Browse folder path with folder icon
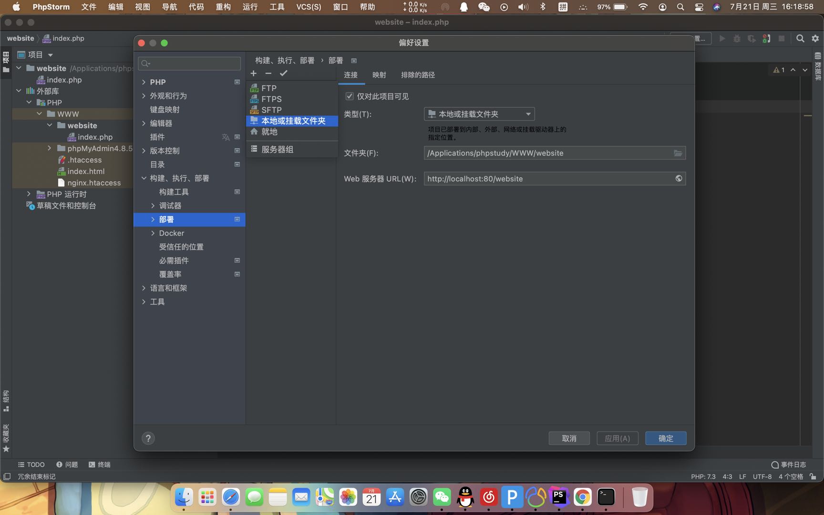824x515 pixels. pyautogui.click(x=678, y=153)
